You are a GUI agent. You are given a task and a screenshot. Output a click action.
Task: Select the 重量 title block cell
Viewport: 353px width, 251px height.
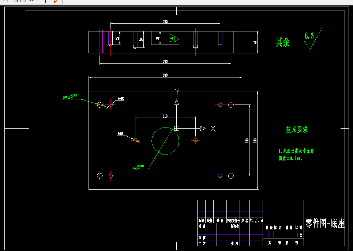point(289,228)
